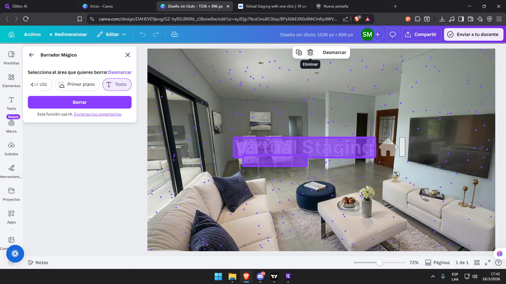This screenshot has height=284, width=506.
Task: Open the comments speech bubble icon
Action: point(393,34)
